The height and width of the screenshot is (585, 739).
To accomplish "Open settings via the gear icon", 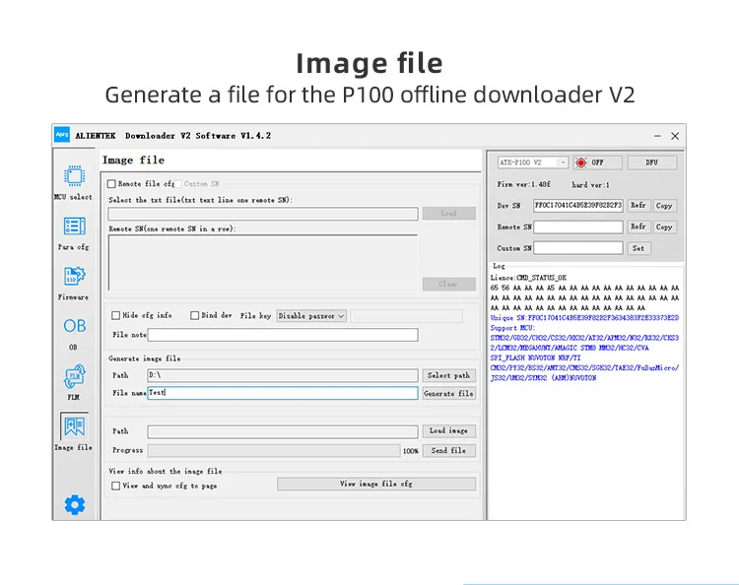I will click(x=75, y=505).
